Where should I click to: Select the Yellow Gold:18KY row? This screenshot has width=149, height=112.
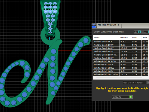pyautogui.click(x=121, y=51)
